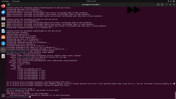This screenshot has width=176, height=99.
Task: Open Ubuntu Software store icon
Action: [3, 37]
